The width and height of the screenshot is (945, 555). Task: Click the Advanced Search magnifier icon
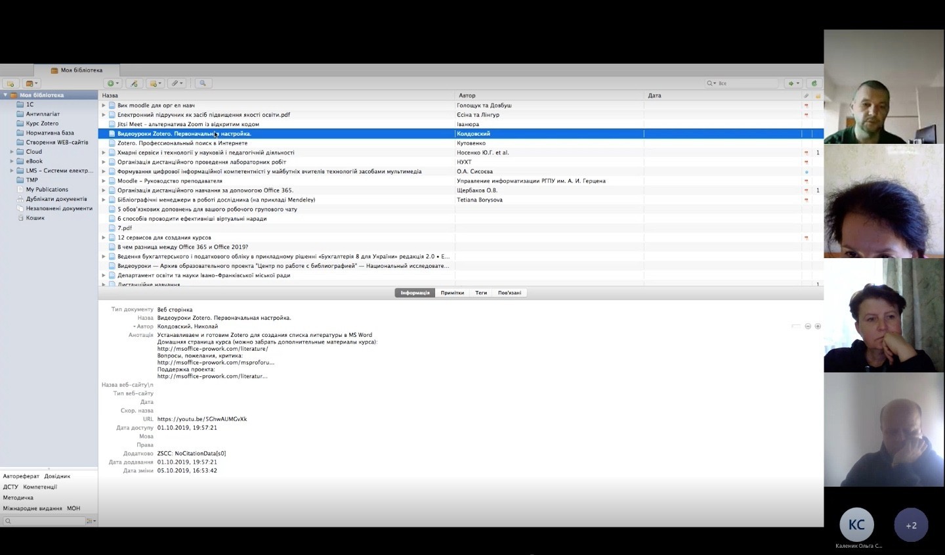tap(203, 83)
